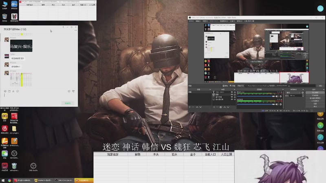Move the scene up in OBS
This screenshot has height=183, width=326.
click(x=197, y=107)
